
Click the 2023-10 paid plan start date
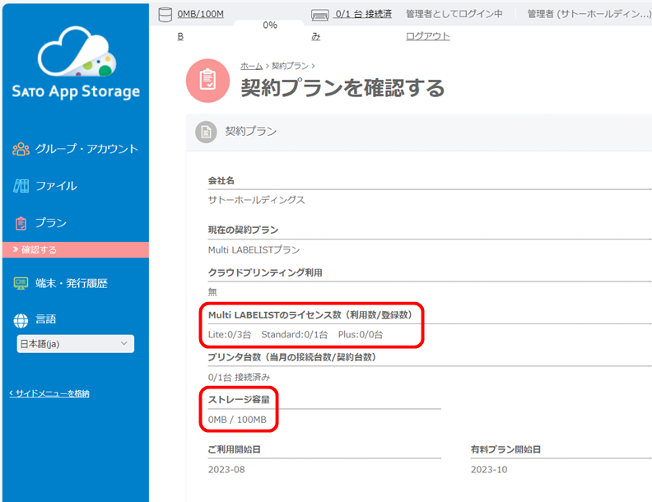489,470
